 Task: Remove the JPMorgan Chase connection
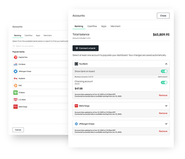pos(163,131)
